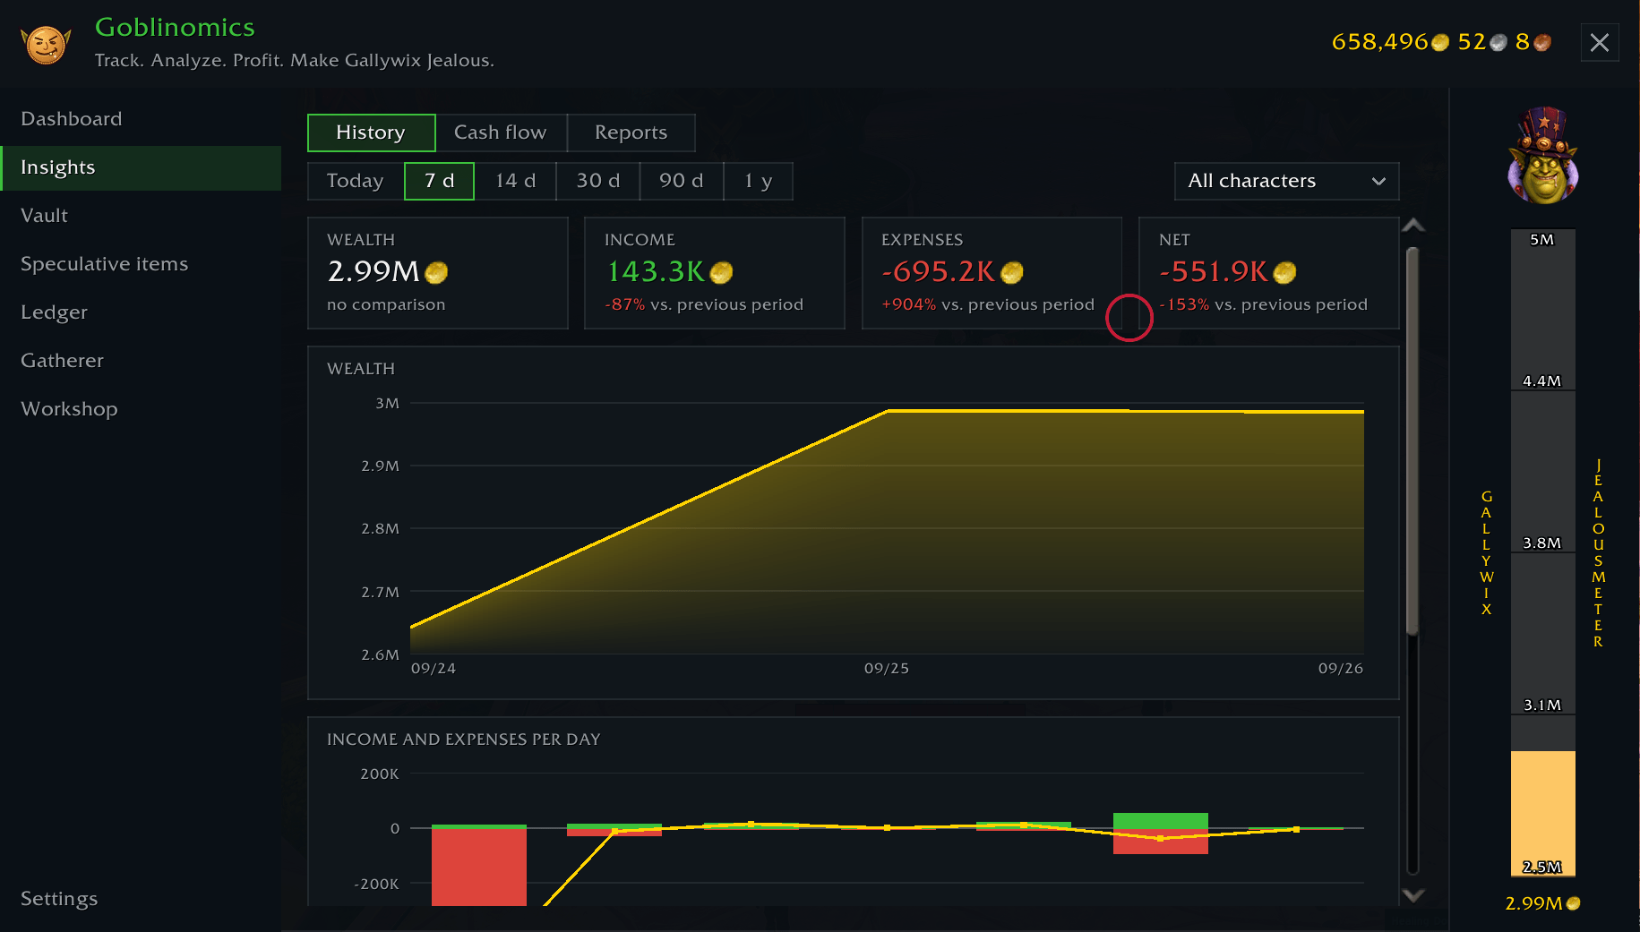Select the 1 y time range
This screenshot has width=1640, height=932.
[x=758, y=181]
